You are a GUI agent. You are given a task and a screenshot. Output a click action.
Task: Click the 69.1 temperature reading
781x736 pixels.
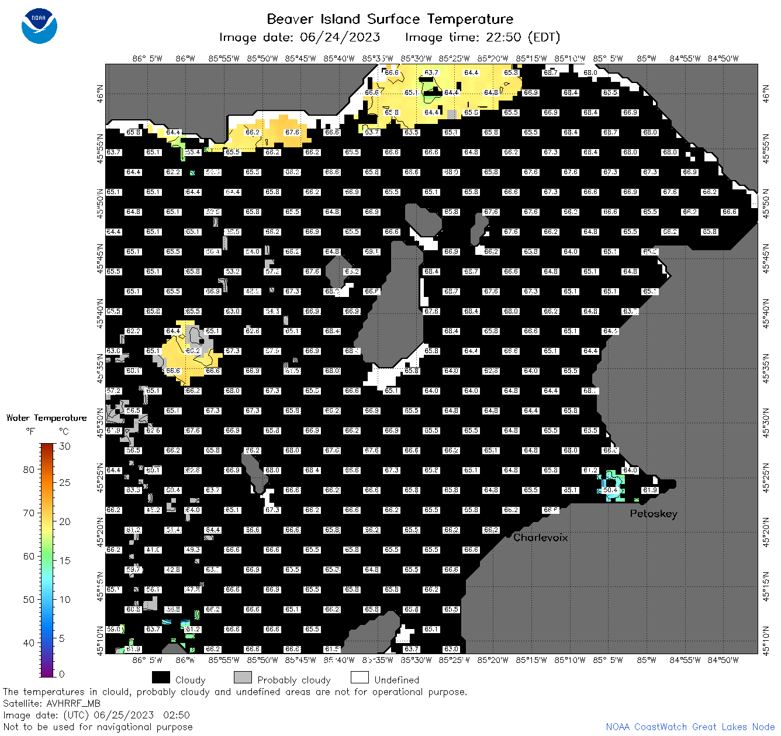[372, 251]
